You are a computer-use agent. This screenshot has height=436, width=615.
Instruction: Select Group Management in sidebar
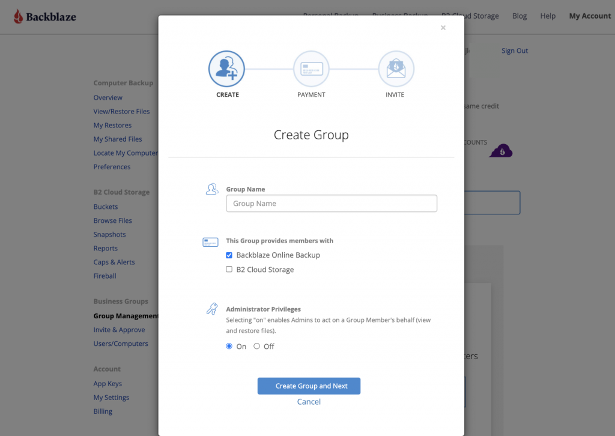click(x=126, y=316)
